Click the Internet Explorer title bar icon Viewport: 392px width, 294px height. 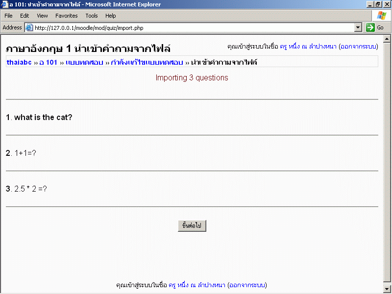[4, 4]
